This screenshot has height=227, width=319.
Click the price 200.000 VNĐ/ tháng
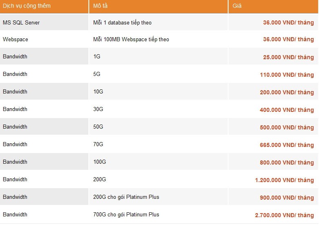tap(287, 92)
